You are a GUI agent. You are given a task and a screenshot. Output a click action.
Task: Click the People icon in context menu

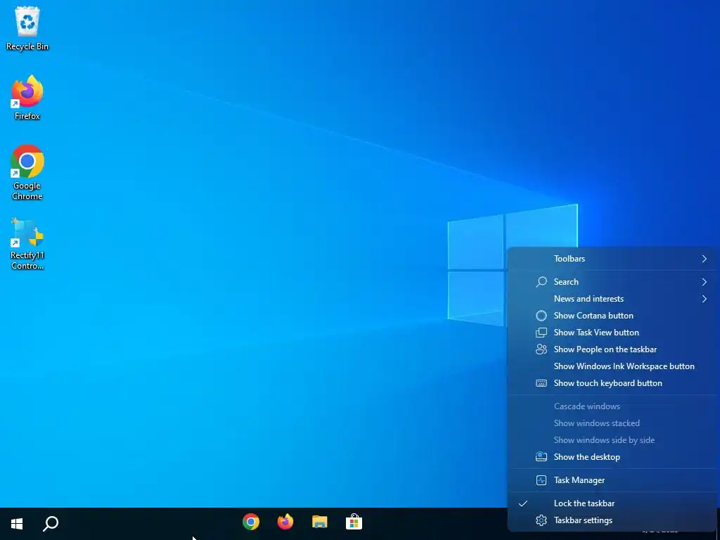pos(541,349)
